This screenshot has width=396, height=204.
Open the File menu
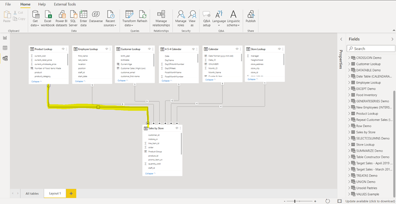(x=8, y=4)
